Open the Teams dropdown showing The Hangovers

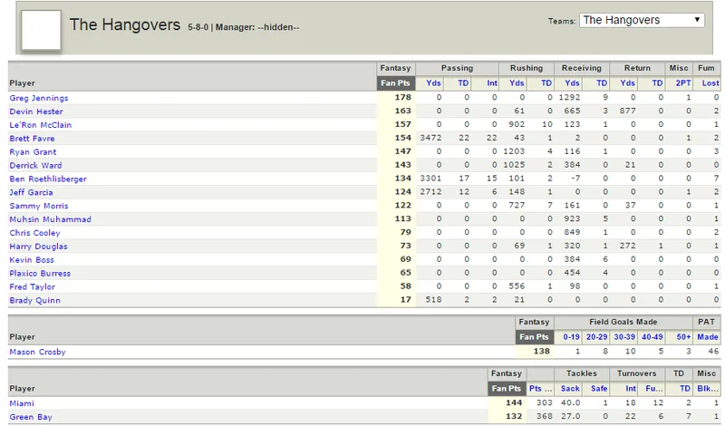(x=642, y=20)
